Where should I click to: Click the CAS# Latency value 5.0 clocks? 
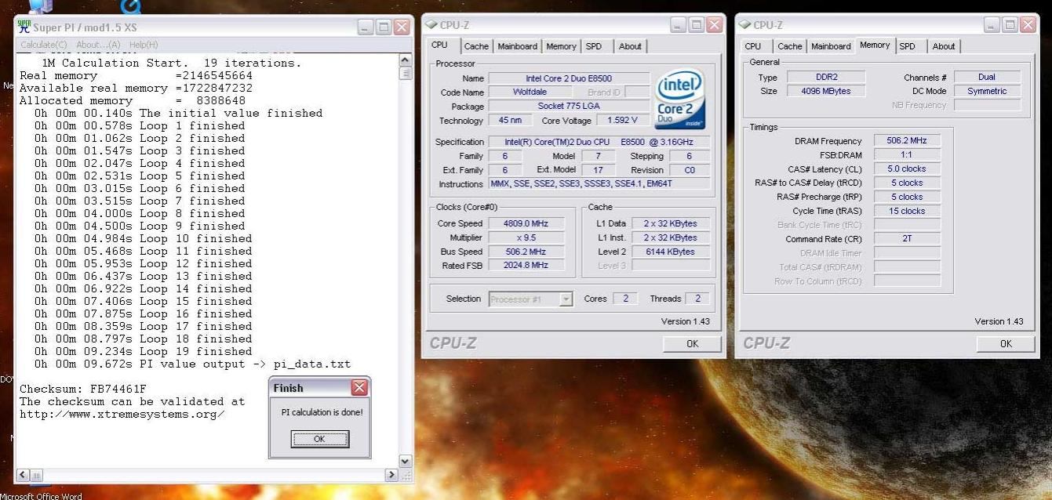point(907,168)
